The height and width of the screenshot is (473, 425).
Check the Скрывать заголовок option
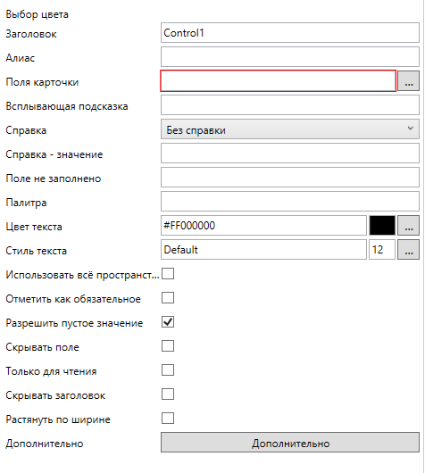[x=168, y=394]
